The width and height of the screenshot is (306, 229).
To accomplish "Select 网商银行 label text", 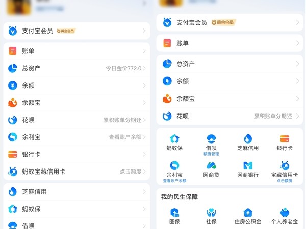I will (248, 175).
